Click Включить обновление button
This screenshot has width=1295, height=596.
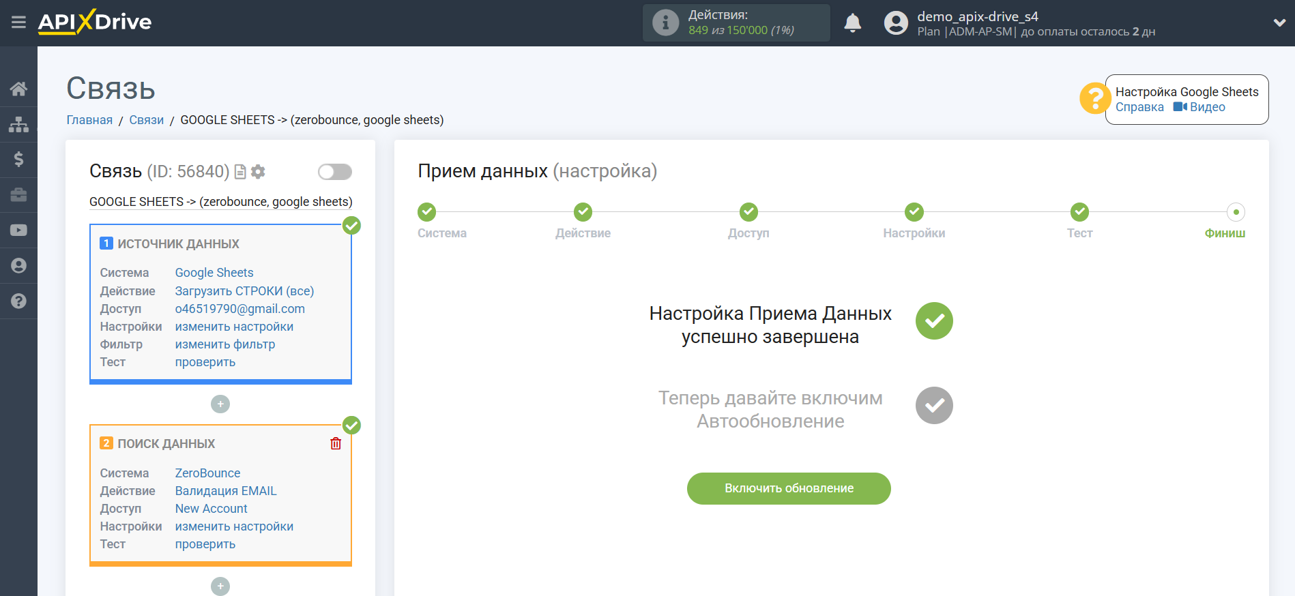(789, 488)
